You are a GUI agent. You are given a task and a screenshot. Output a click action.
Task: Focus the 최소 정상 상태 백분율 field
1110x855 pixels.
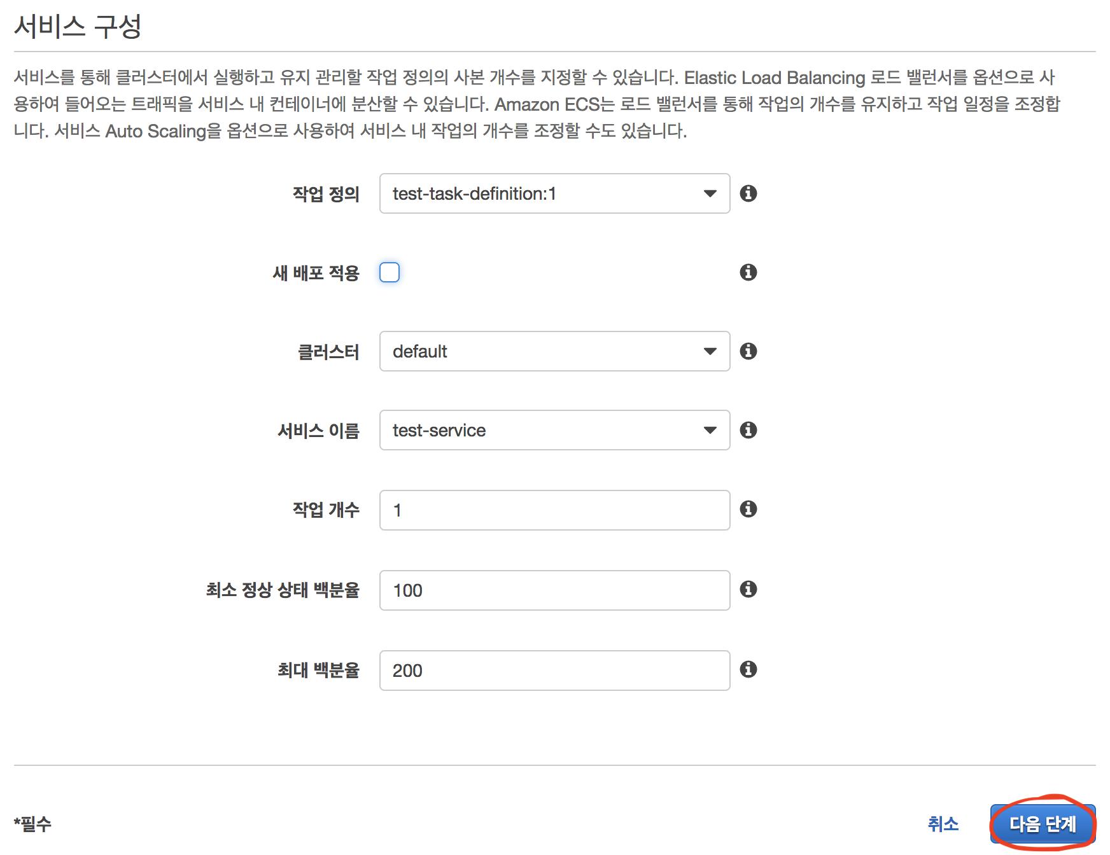[554, 590]
